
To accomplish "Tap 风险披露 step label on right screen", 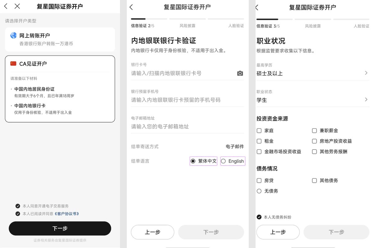I will click(x=313, y=26).
